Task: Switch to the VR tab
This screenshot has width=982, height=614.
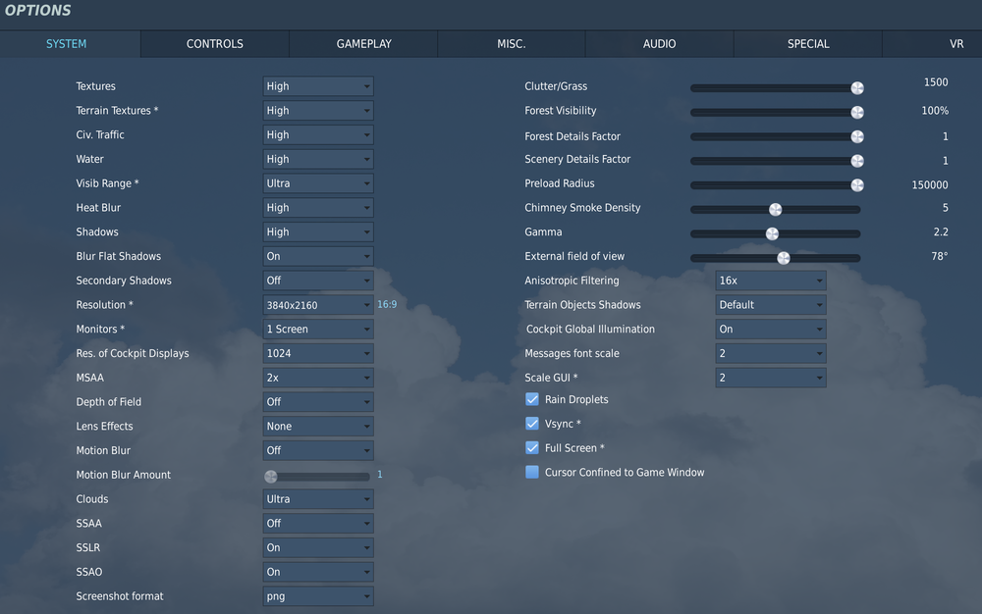Action: tap(933, 44)
